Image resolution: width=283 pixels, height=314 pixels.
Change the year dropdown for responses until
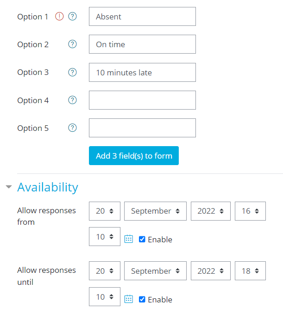click(x=210, y=271)
